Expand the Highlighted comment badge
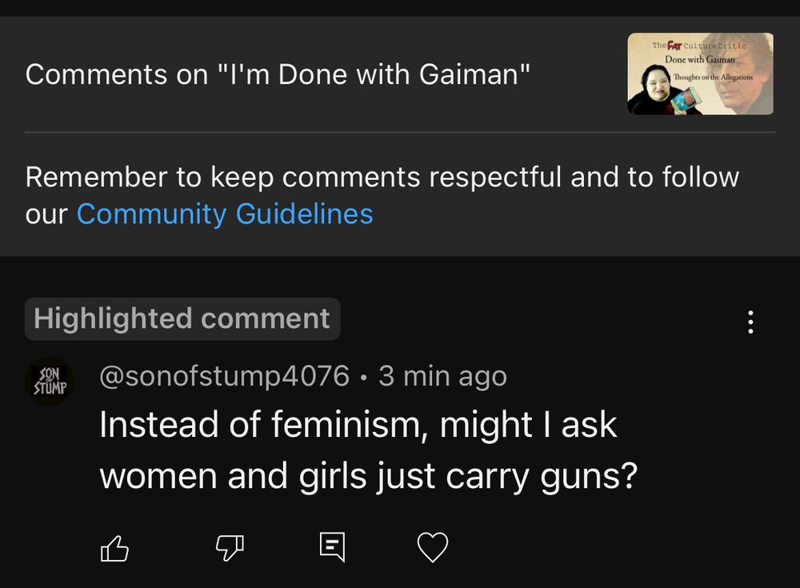This screenshot has height=588, width=800. (182, 318)
